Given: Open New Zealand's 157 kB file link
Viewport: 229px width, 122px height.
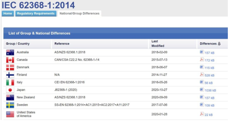Looking at the screenshot, I should (209, 98).
